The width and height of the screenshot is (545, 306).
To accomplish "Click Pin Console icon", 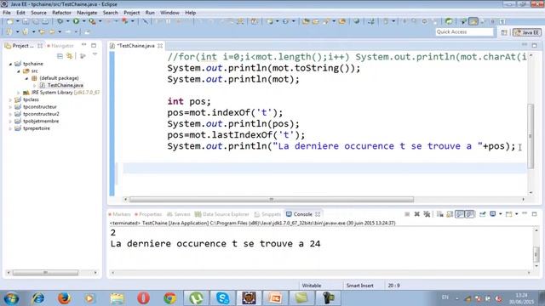I will point(483,214).
